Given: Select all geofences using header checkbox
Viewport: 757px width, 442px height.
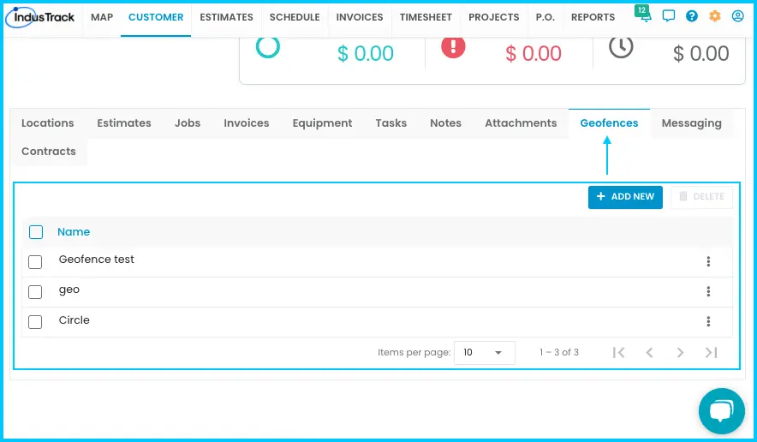Looking at the screenshot, I should [36, 232].
